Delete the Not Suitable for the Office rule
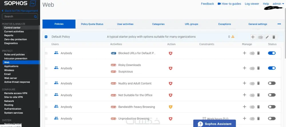The height and width of the screenshot is (127, 286). tap(258, 95)
